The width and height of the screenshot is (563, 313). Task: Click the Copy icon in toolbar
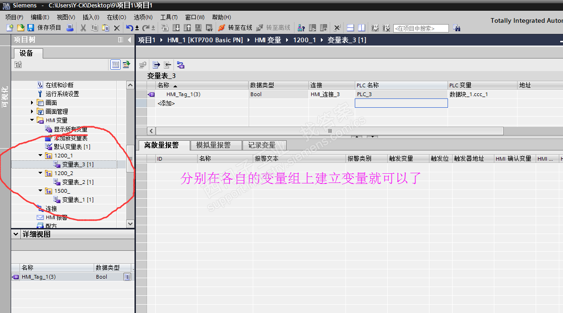tap(94, 28)
